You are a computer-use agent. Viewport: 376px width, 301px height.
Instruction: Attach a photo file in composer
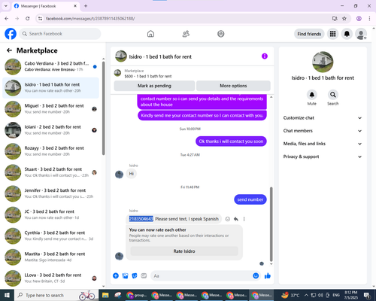pos(125,276)
